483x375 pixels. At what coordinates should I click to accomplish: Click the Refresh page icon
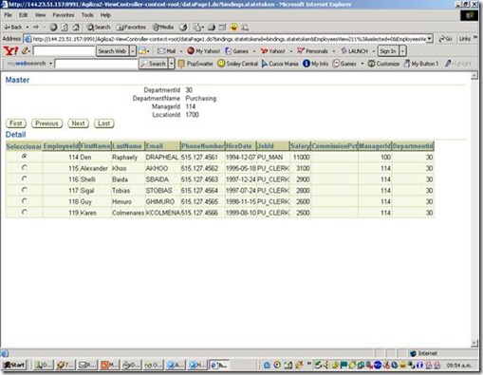pyautogui.click(x=65, y=28)
